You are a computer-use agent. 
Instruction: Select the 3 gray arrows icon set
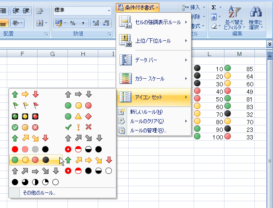pyautogui.click(x=79, y=94)
